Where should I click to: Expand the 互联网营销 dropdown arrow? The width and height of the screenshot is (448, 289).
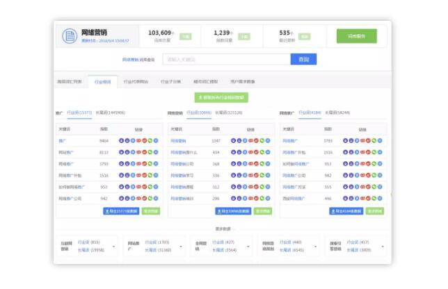click(113, 247)
